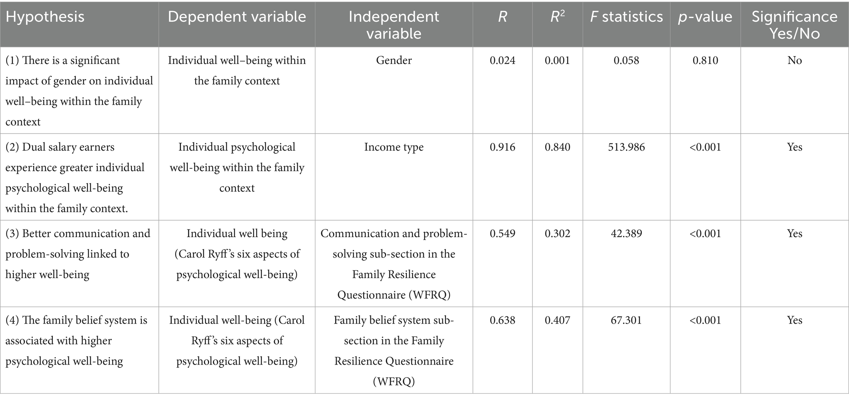The width and height of the screenshot is (849, 401).
Task: Select the Gender independent variable cell
Action: coord(394,61)
